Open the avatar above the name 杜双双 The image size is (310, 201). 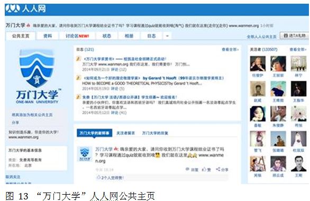tap(298, 139)
